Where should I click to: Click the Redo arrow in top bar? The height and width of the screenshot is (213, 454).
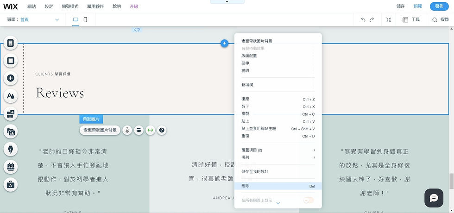tap(372, 19)
